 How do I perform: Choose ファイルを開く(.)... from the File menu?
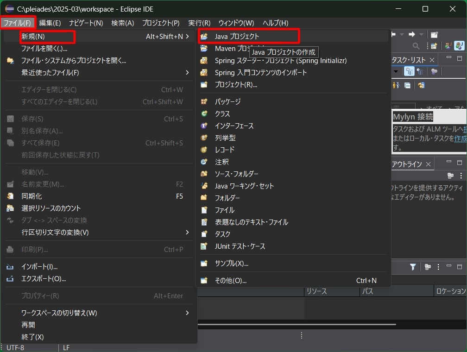(x=99, y=48)
